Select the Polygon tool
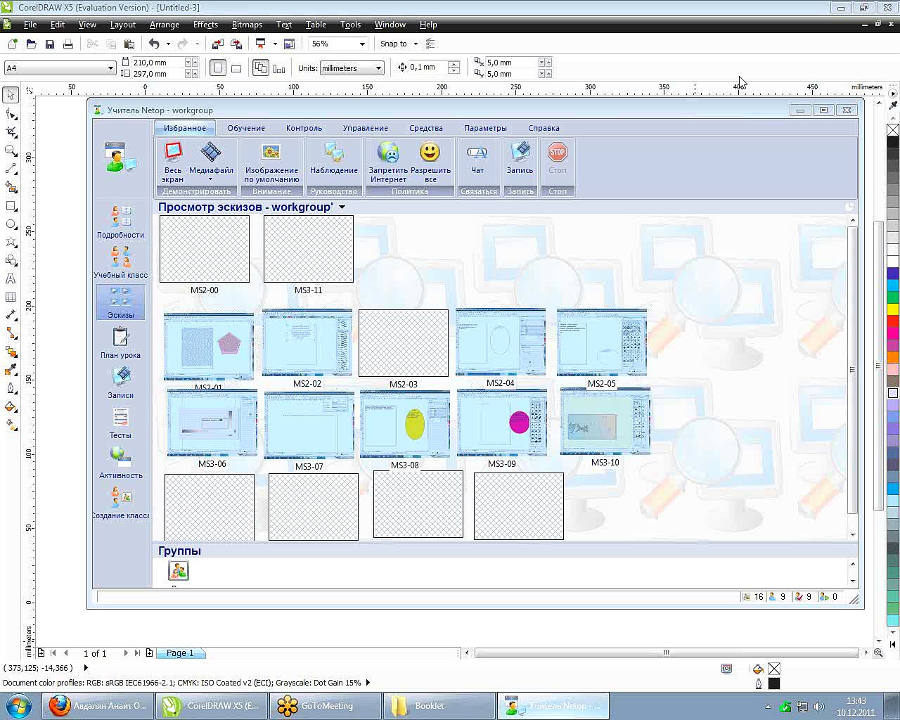The height and width of the screenshot is (720, 900). (11, 243)
